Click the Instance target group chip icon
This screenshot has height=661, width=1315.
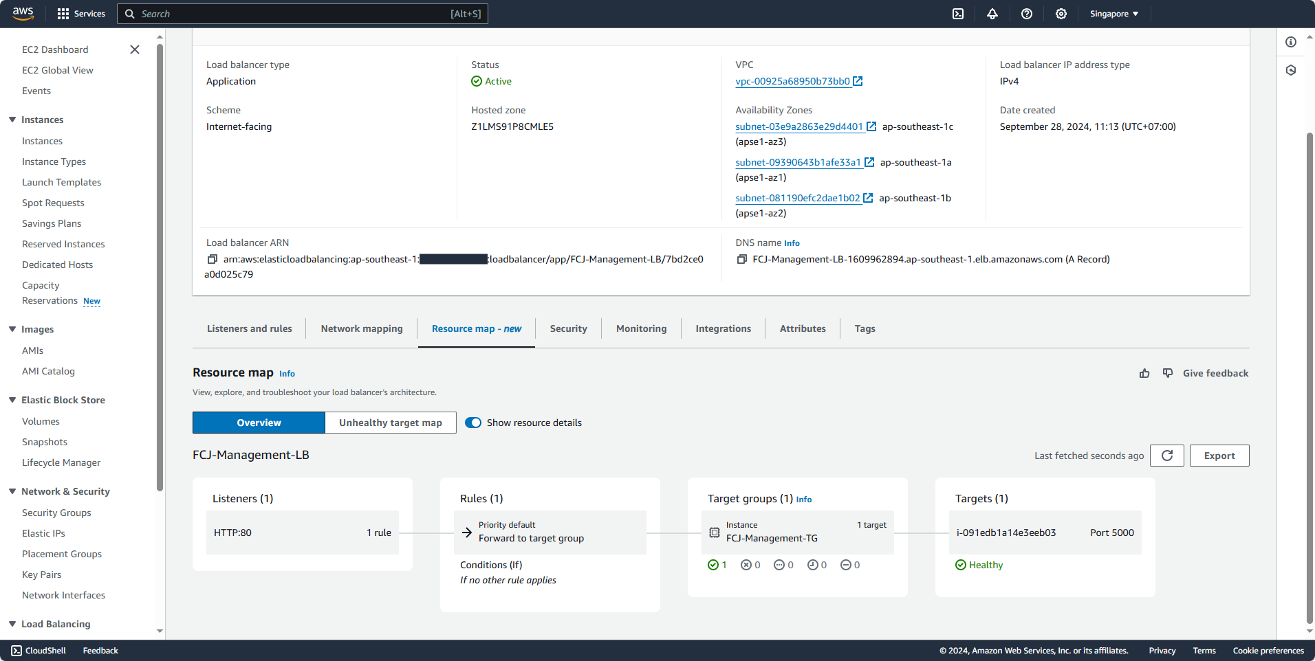tap(715, 532)
